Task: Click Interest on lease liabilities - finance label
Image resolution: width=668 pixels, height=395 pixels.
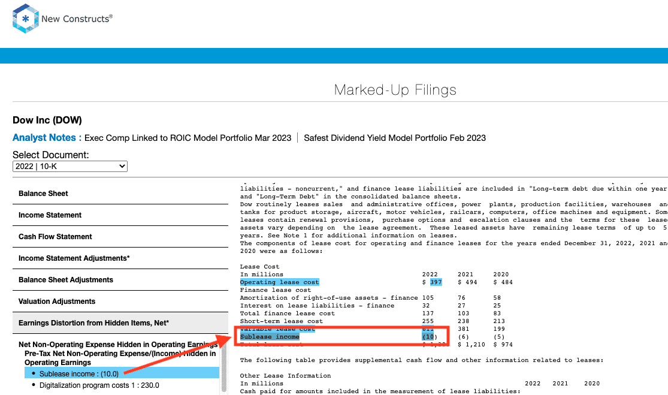Action: [x=317, y=306]
